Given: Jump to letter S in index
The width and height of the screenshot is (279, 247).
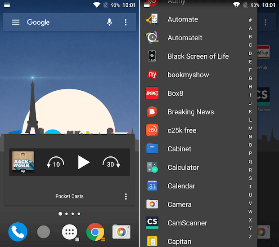Looking at the screenshot, I should coord(250,178).
